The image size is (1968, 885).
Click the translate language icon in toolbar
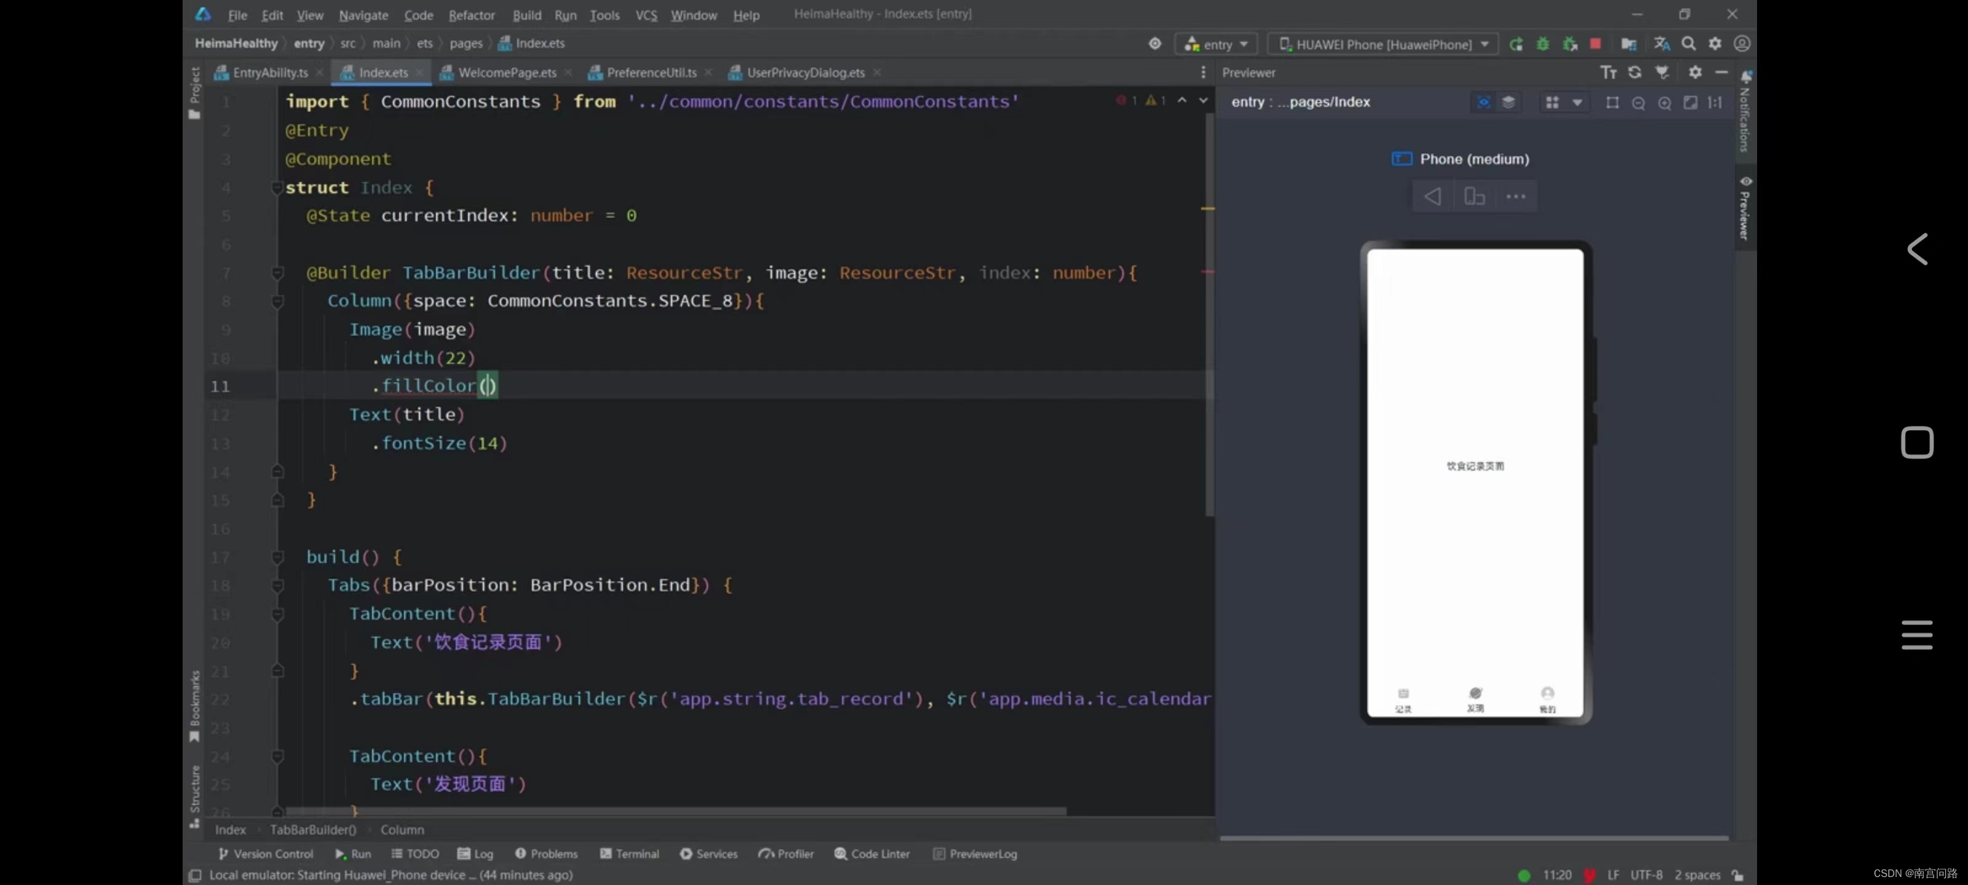1661,44
